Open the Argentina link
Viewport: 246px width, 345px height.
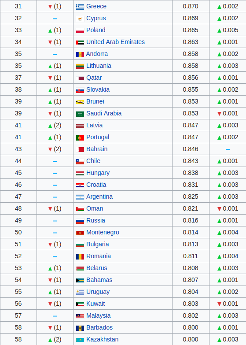click(x=99, y=197)
